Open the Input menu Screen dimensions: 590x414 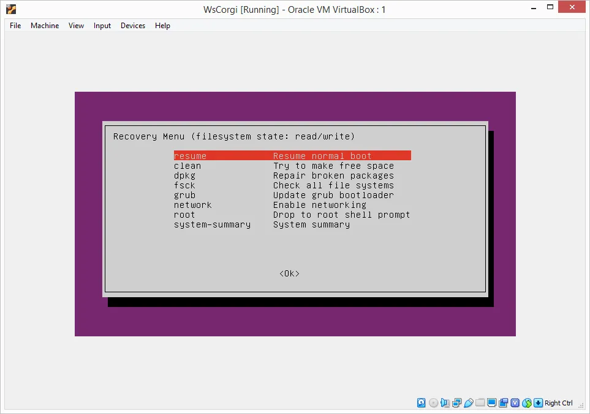102,26
